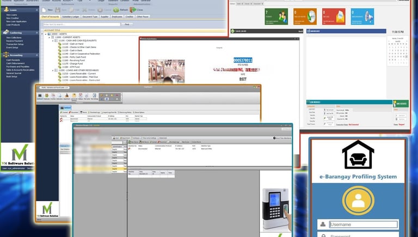Click the Department icon in payroll ribbon

66,96
